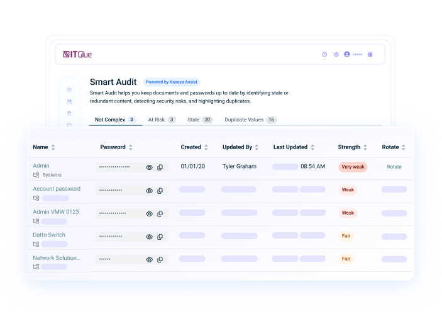Click the Fair badge for Network Solution
This screenshot has height=314, width=442.
pyautogui.click(x=346, y=259)
